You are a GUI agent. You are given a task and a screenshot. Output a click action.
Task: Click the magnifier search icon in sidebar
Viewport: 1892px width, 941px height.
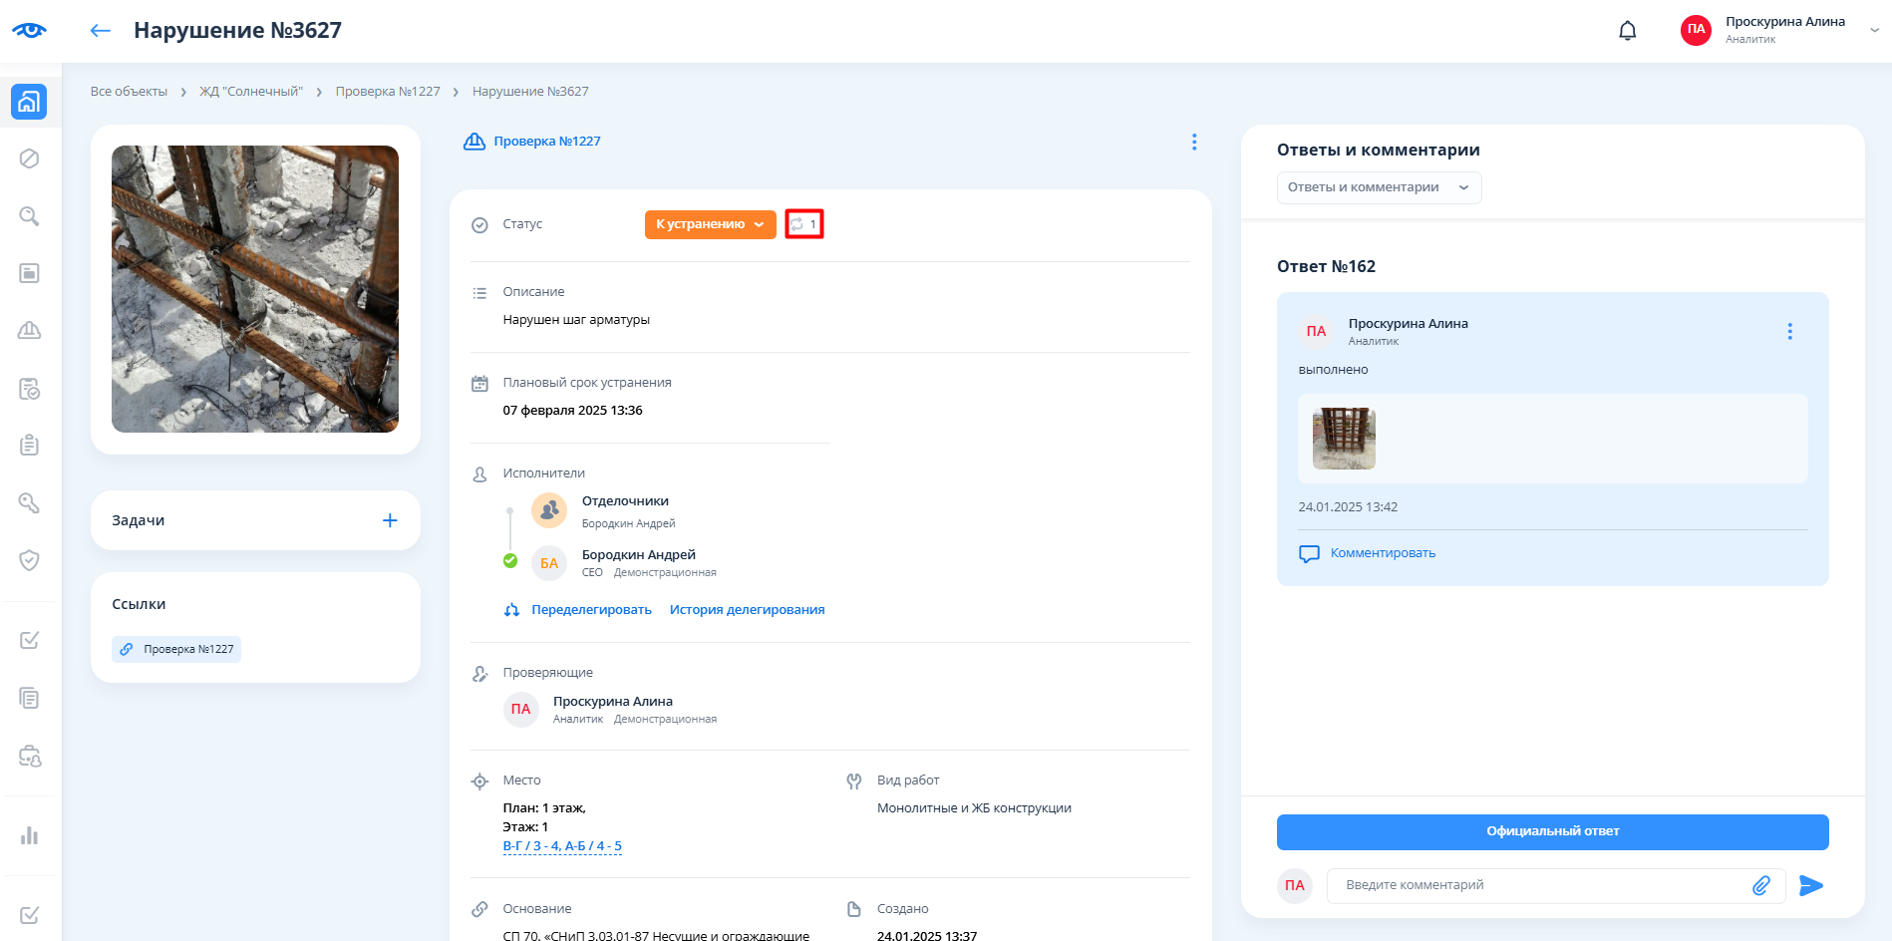(29, 216)
